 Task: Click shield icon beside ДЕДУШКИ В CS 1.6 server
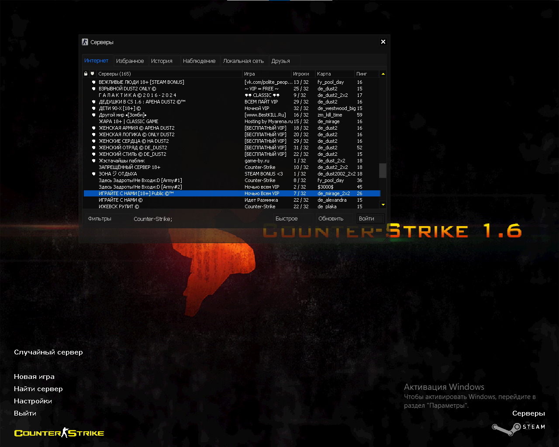[93, 102]
